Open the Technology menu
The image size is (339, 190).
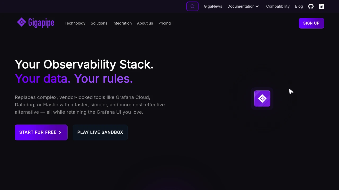click(x=75, y=23)
